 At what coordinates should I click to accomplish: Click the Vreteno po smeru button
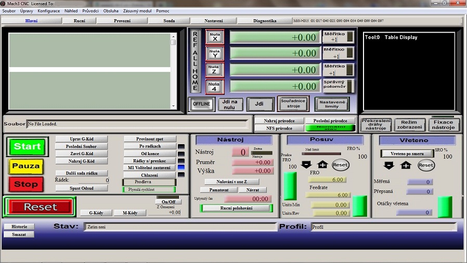[407, 154]
